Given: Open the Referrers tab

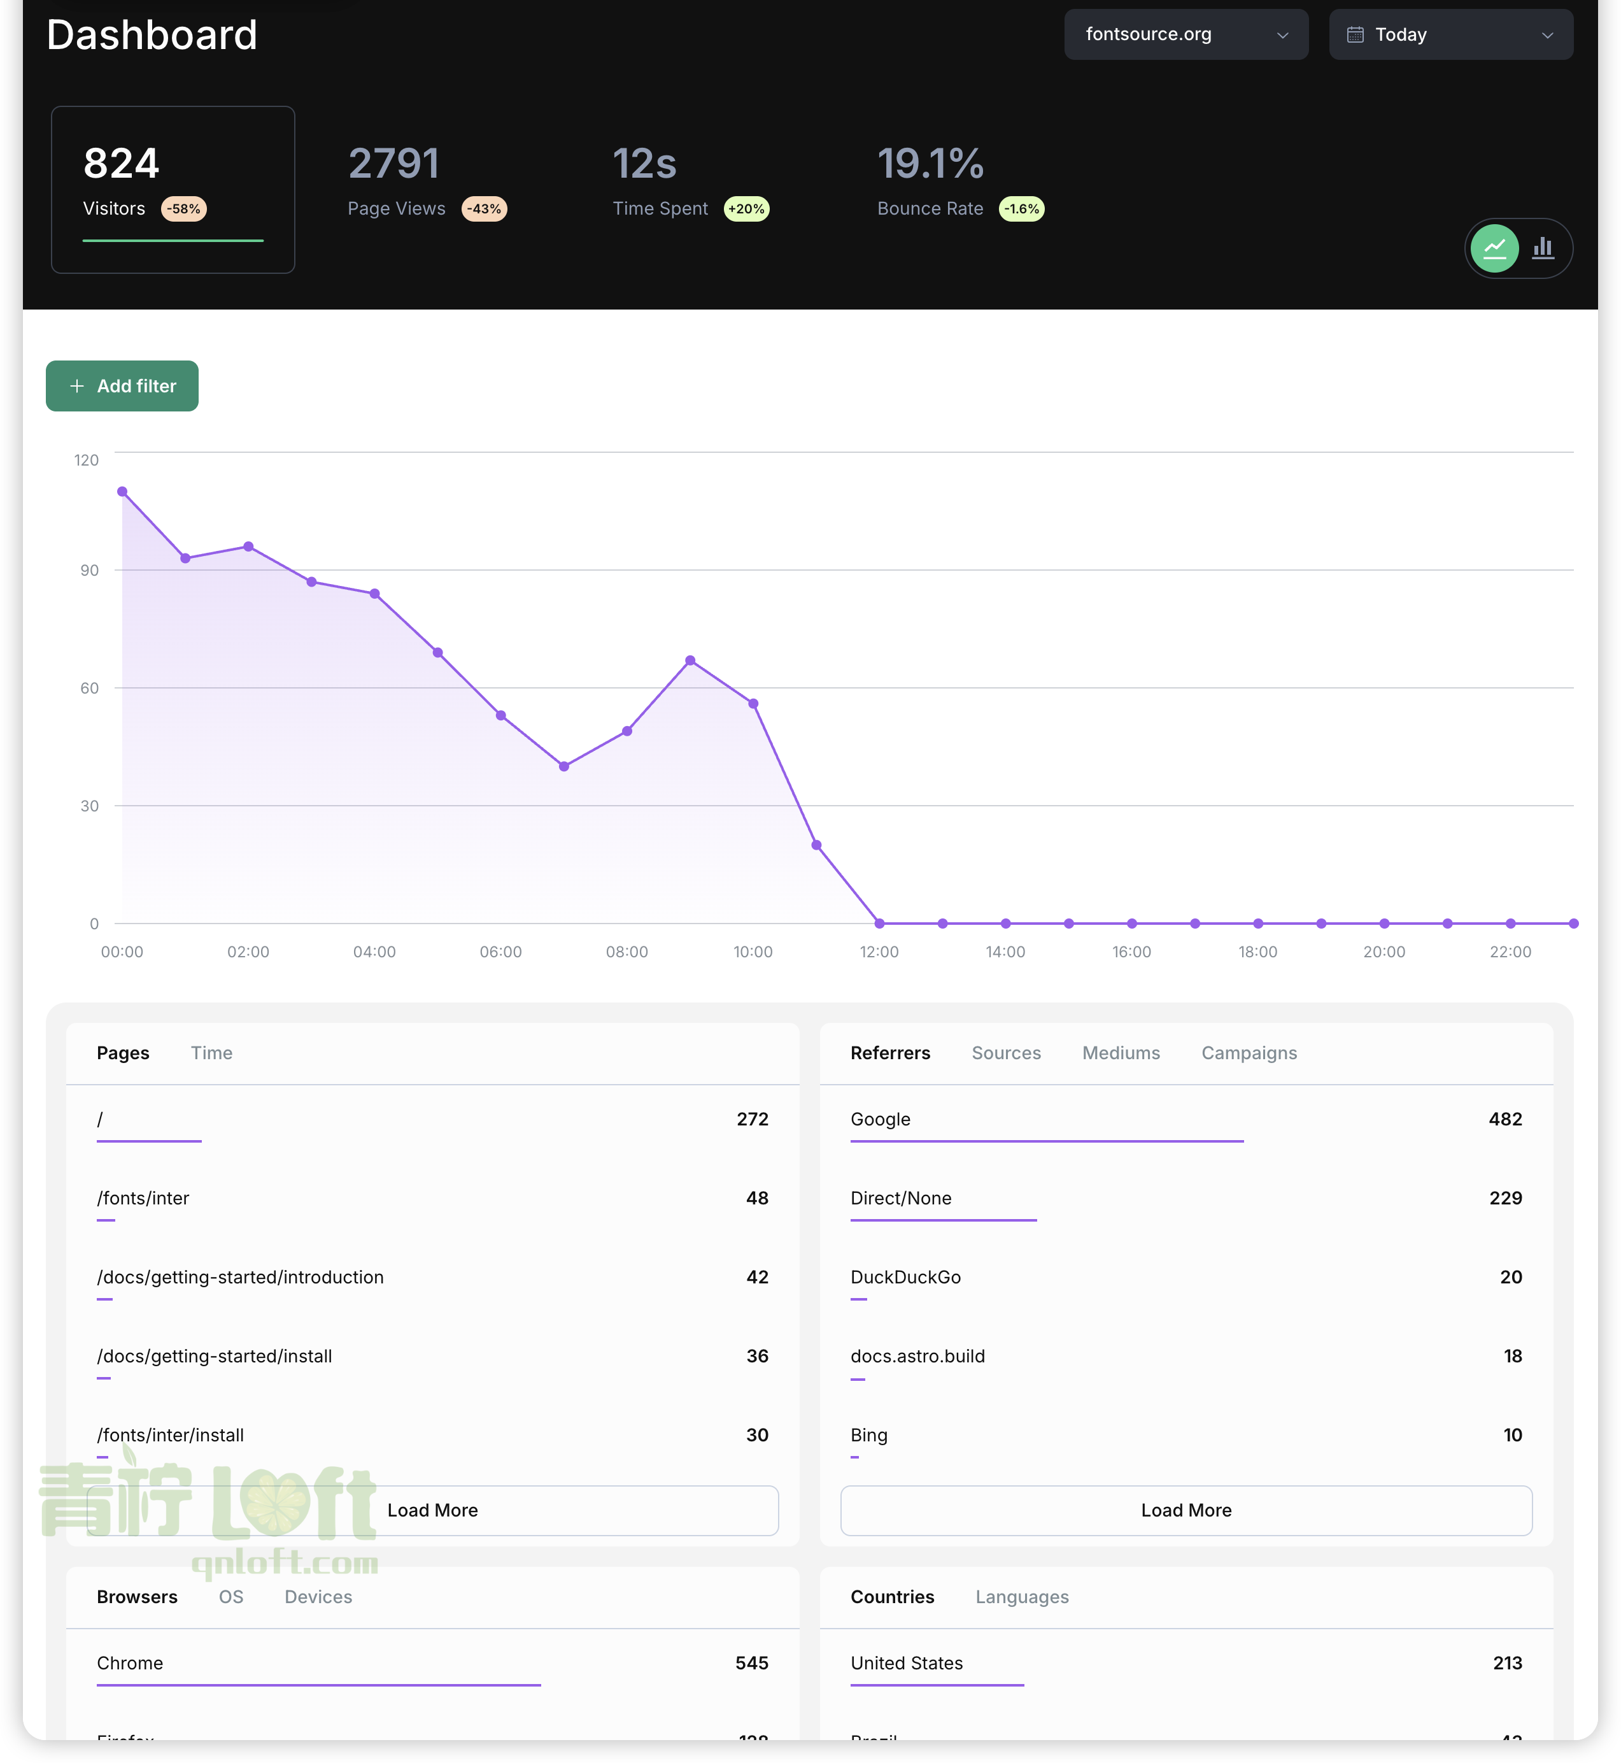Looking at the screenshot, I should (x=890, y=1053).
